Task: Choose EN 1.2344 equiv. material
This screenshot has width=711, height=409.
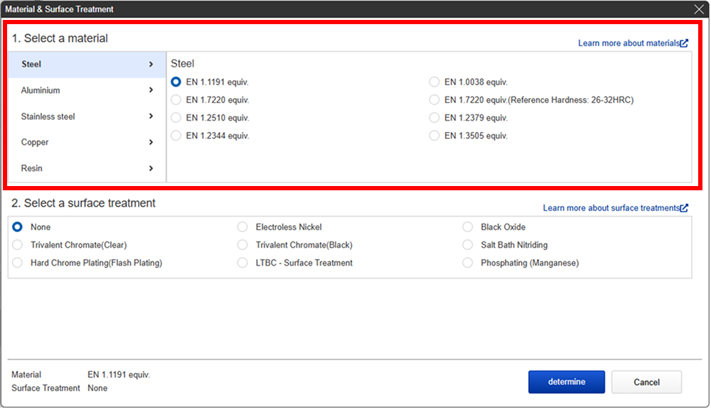Action: 176,136
